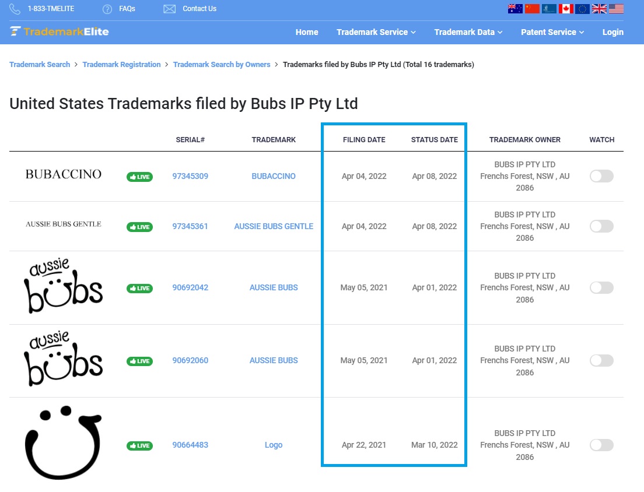Expand the Trademark Service menu
644x492 pixels.
click(376, 32)
